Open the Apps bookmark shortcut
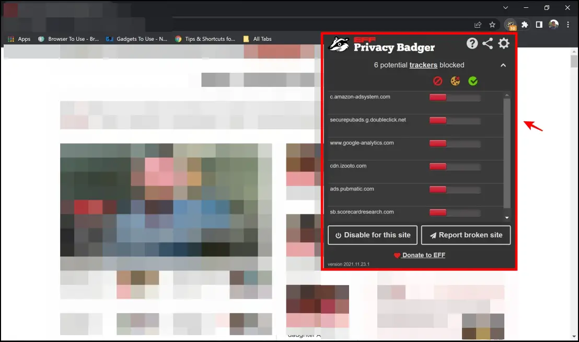The height and width of the screenshot is (342, 579). 19,39
